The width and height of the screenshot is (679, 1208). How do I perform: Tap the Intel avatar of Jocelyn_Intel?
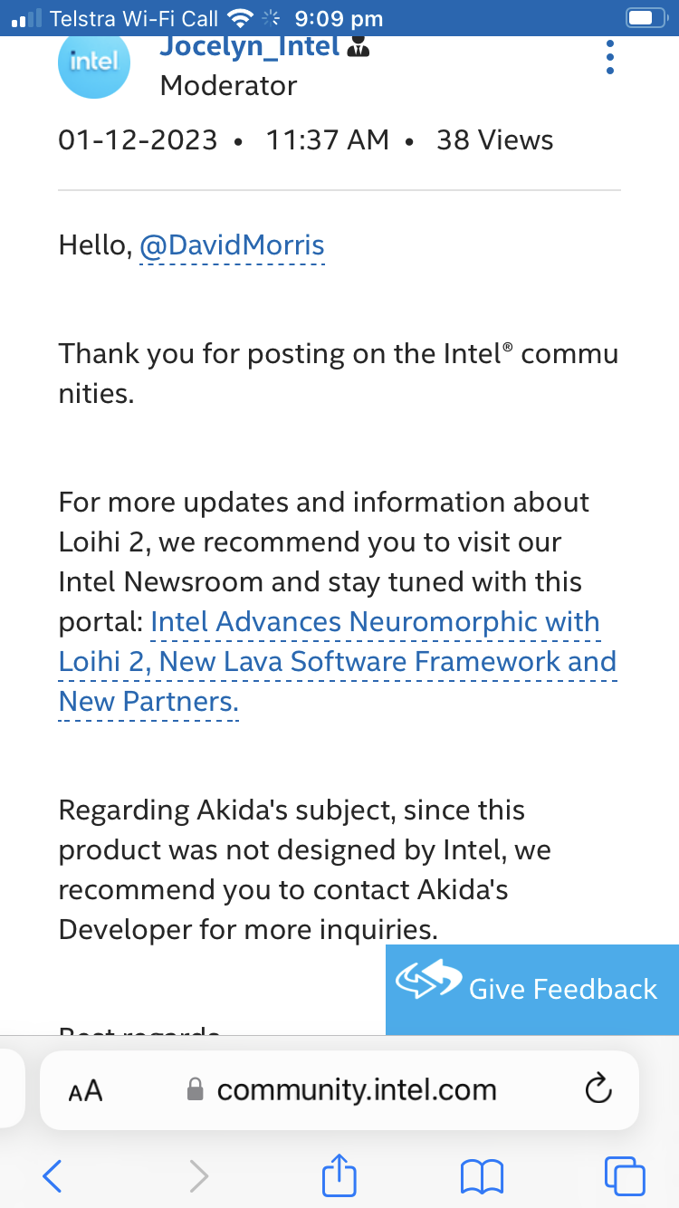[94, 62]
